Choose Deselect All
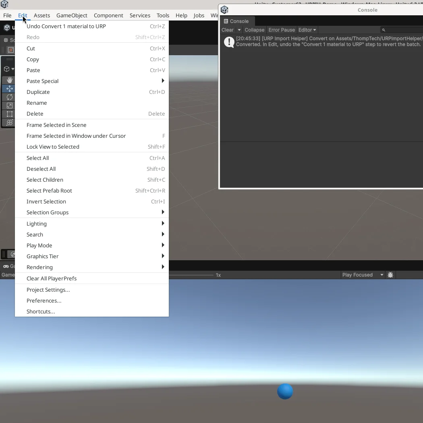This screenshot has height=423, width=423. 92,169
